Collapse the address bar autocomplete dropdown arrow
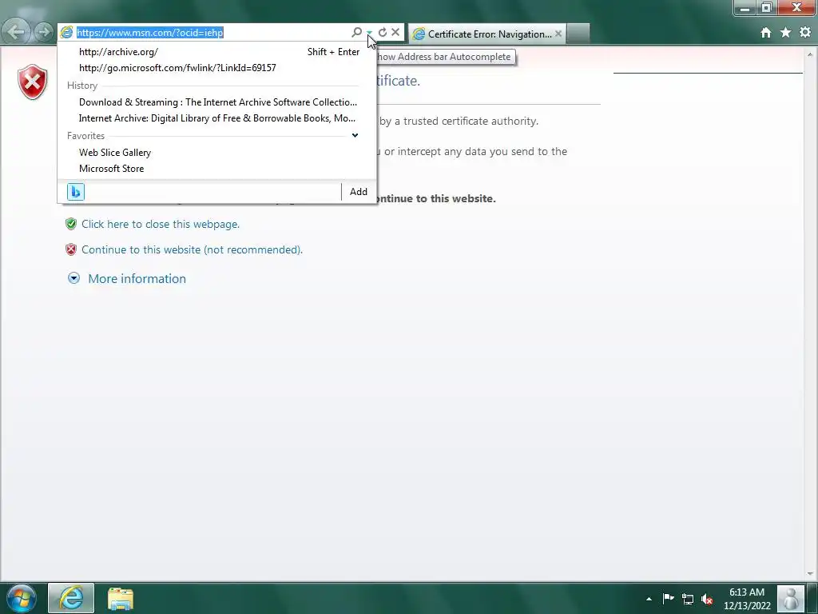Image resolution: width=818 pixels, height=614 pixels. pos(369,32)
